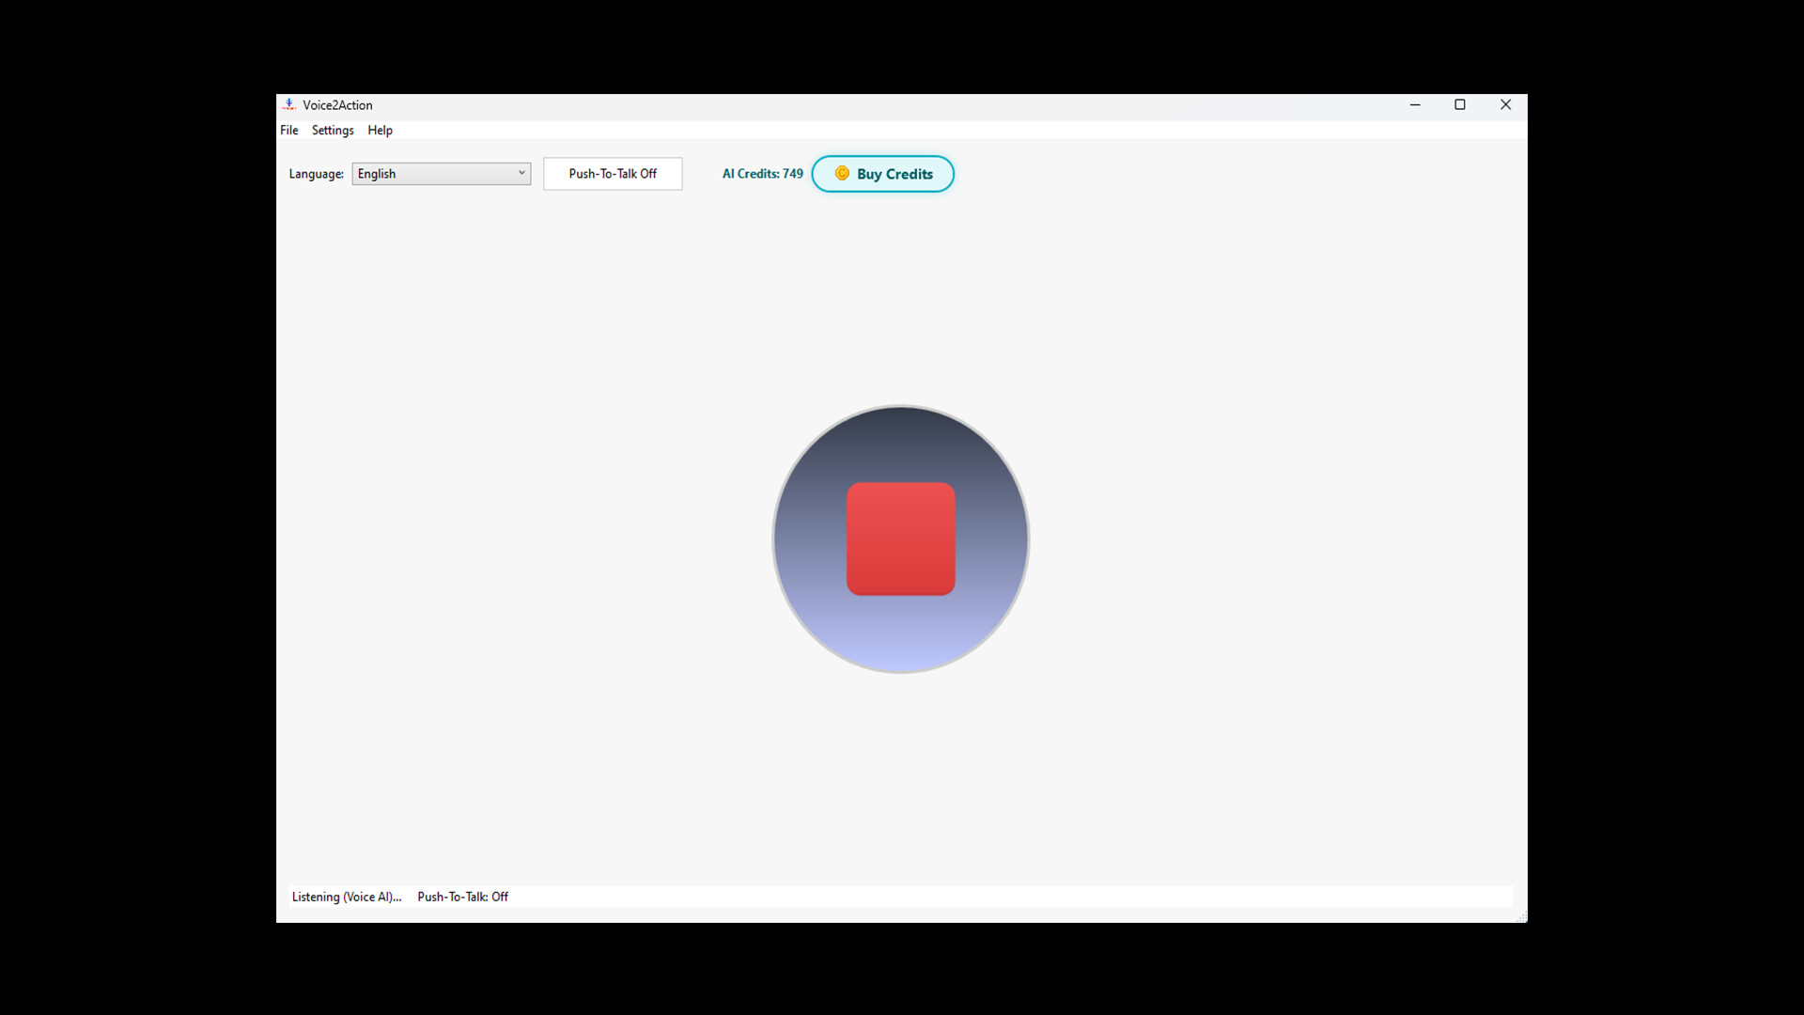This screenshot has height=1015, width=1804.
Task: Open the File menu
Action: click(288, 130)
